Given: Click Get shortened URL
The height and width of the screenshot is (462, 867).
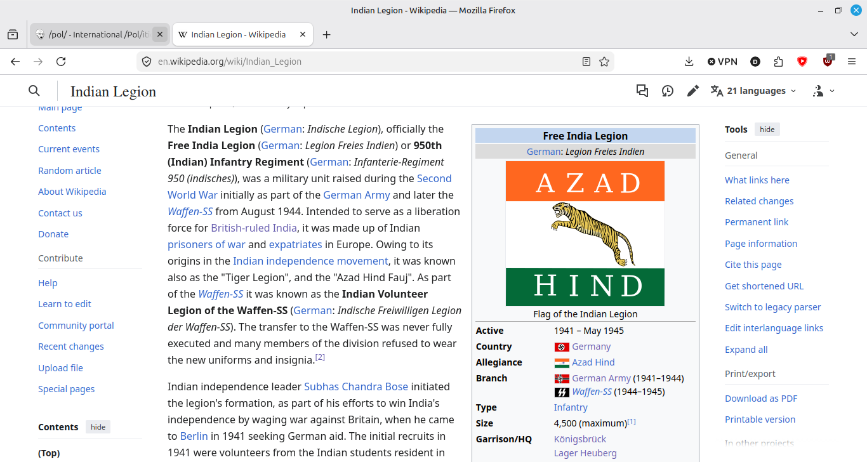Looking at the screenshot, I should (764, 286).
